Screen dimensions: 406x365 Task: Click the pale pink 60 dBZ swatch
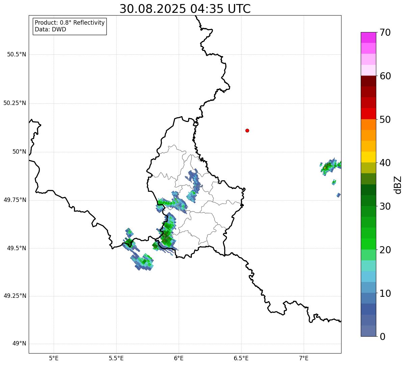[369, 70]
